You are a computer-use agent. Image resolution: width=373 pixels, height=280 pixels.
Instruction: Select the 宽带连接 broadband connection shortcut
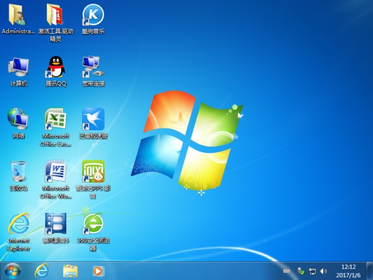93,67
